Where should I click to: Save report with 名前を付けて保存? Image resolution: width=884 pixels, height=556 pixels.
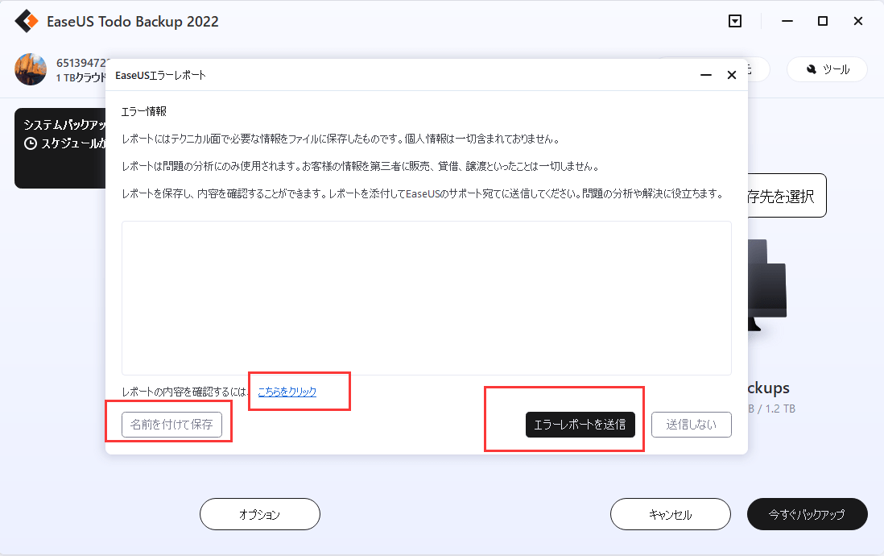click(x=171, y=425)
